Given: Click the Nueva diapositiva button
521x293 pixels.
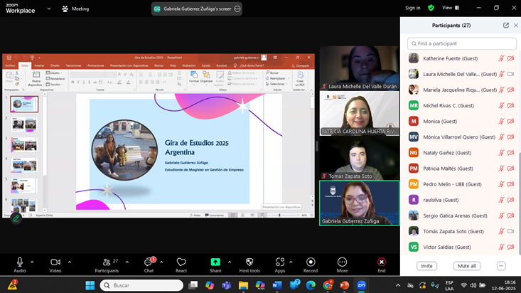Looking at the screenshot, I should (36, 79).
